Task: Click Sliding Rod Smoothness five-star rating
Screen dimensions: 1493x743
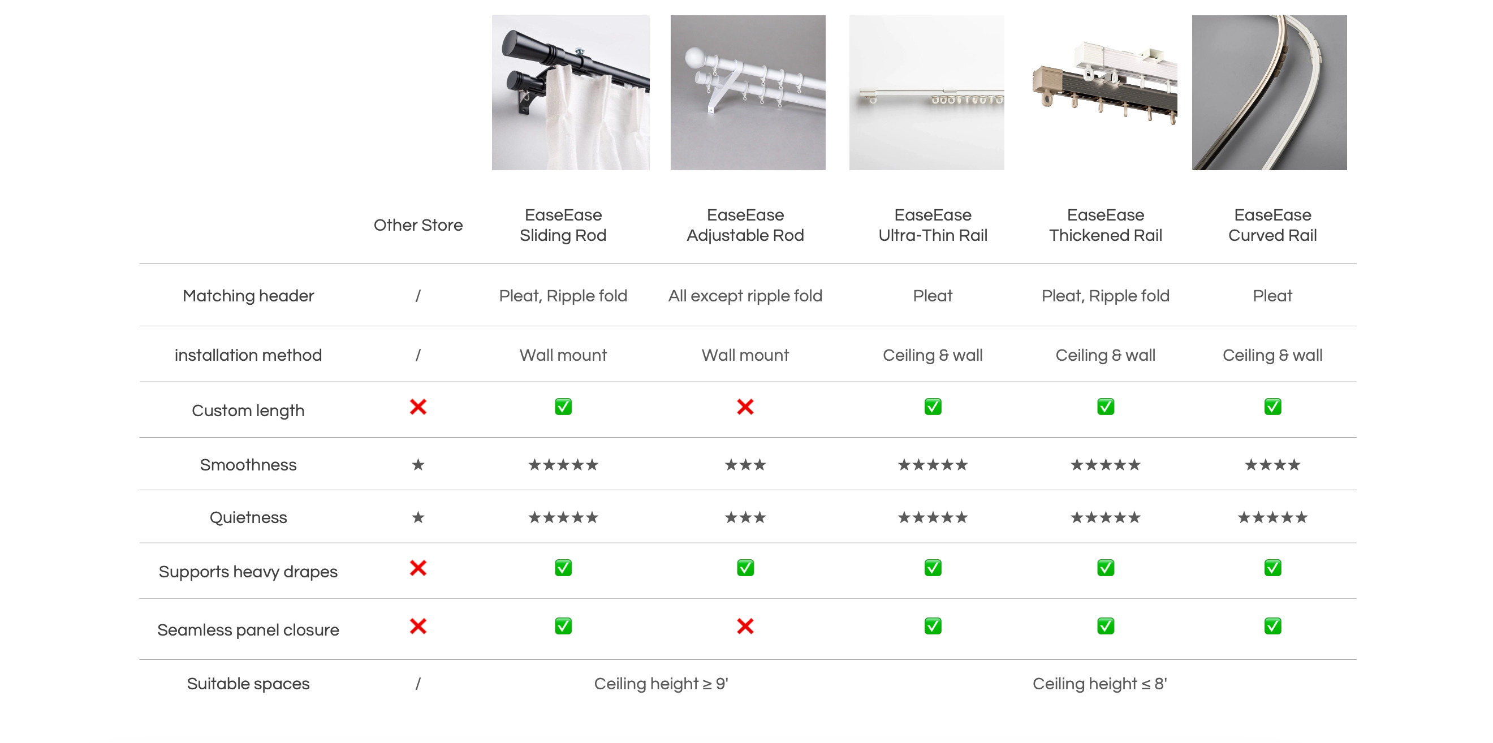Action: (x=563, y=465)
